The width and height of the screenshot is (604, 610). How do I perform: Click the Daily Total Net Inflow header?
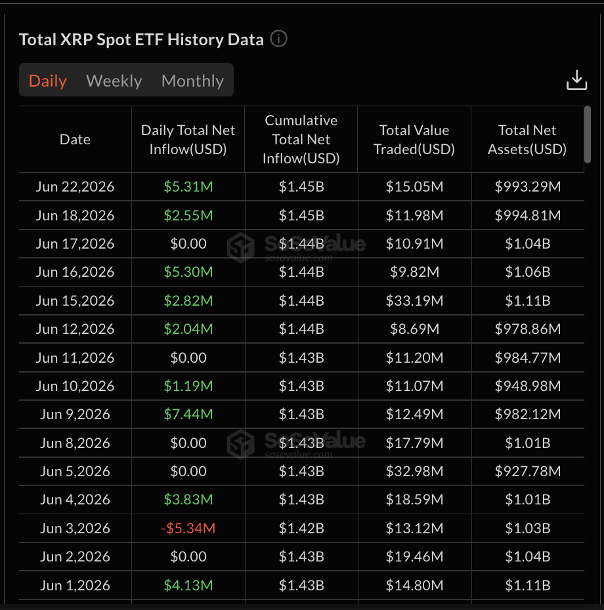[x=188, y=139]
